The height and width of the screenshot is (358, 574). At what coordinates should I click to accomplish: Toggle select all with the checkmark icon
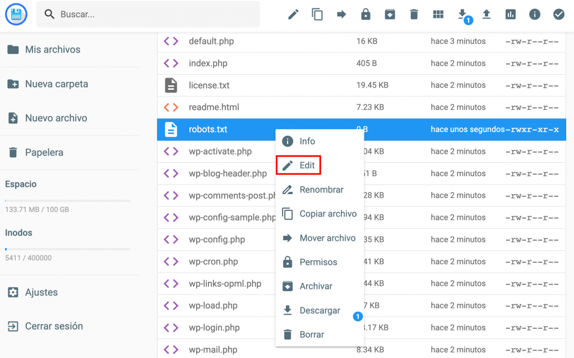tap(558, 14)
